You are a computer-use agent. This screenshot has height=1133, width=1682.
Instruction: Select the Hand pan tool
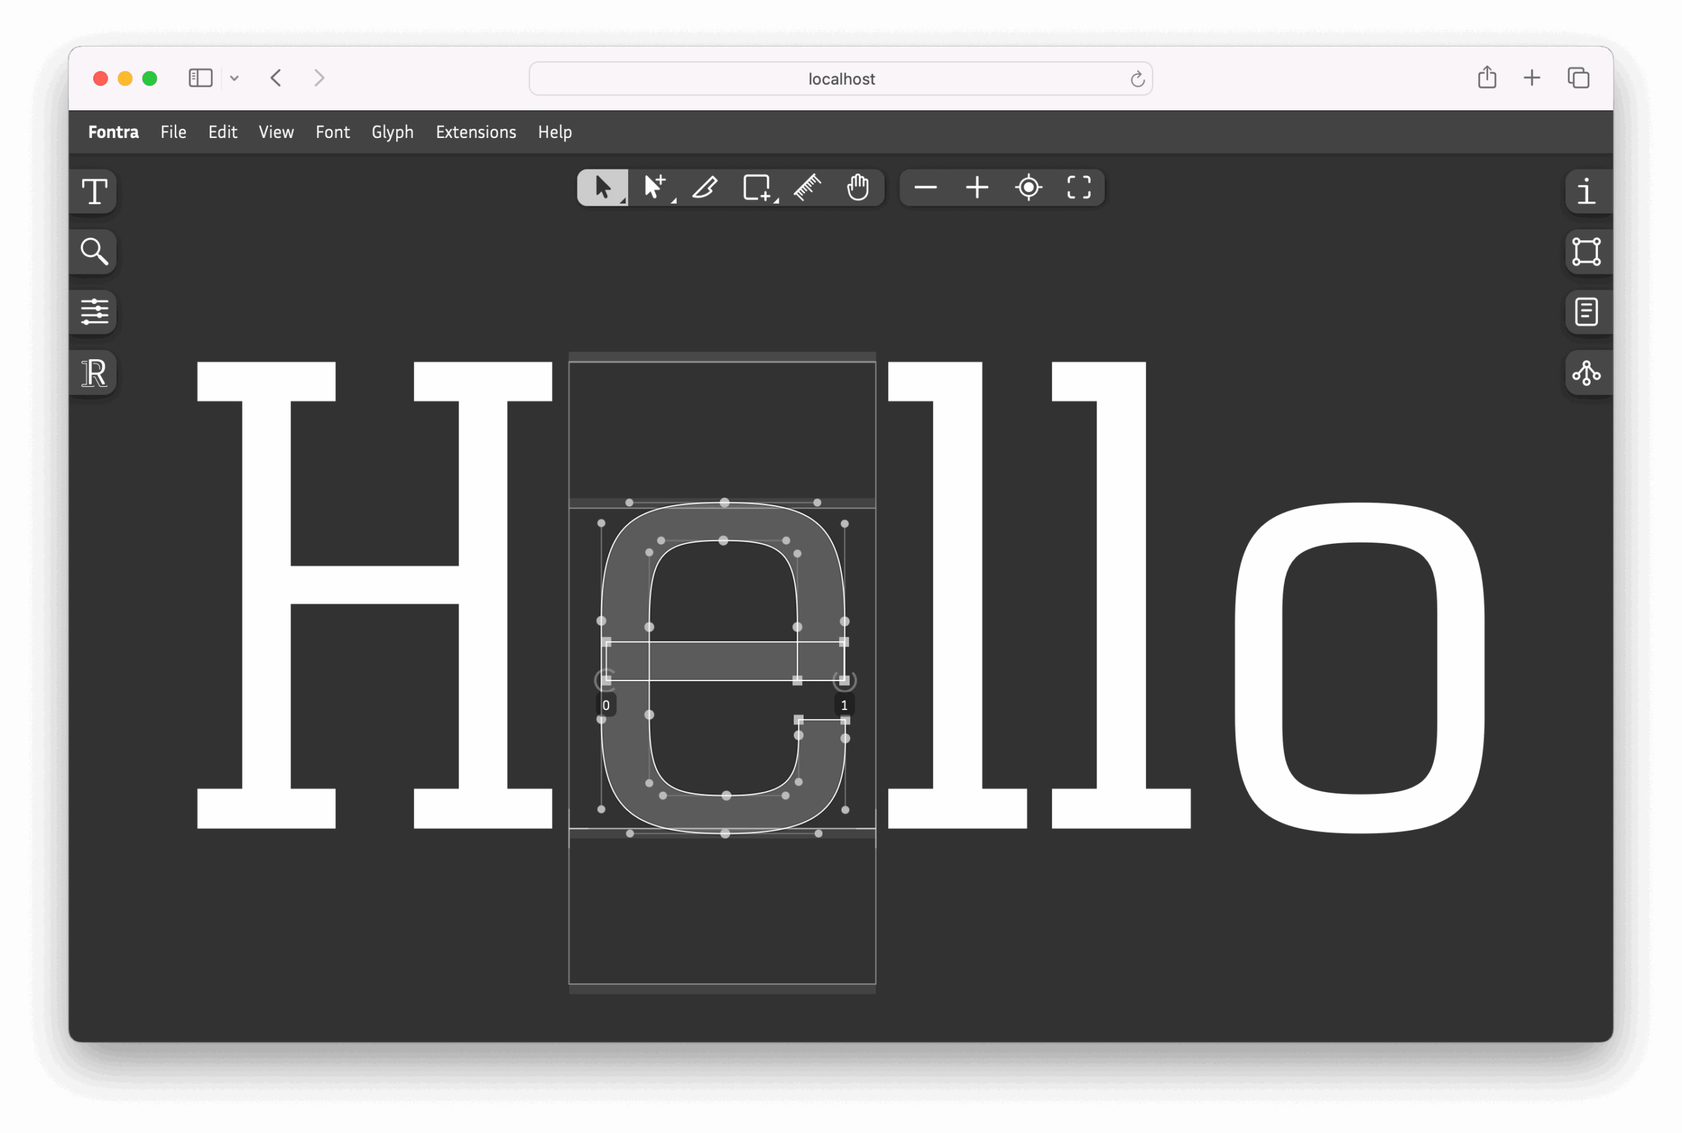[x=857, y=188]
